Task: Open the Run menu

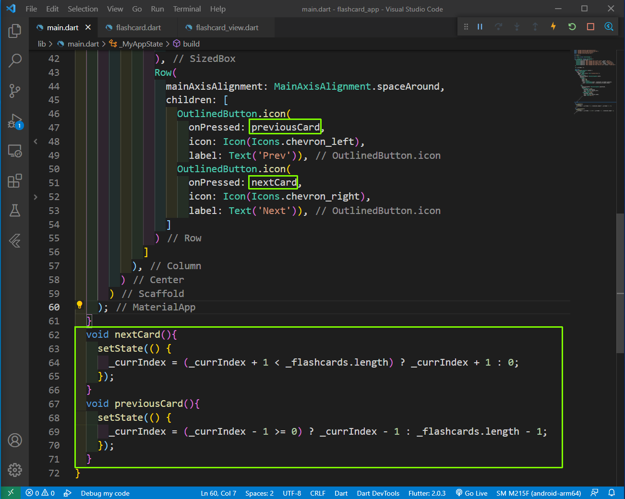Action: (x=157, y=9)
